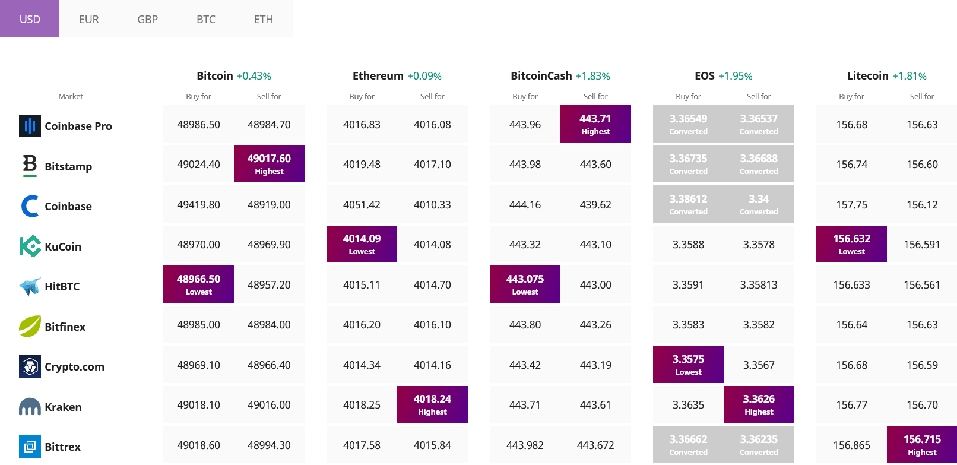
Task: Click the EOS +1.95% change value
Action: [x=736, y=76]
